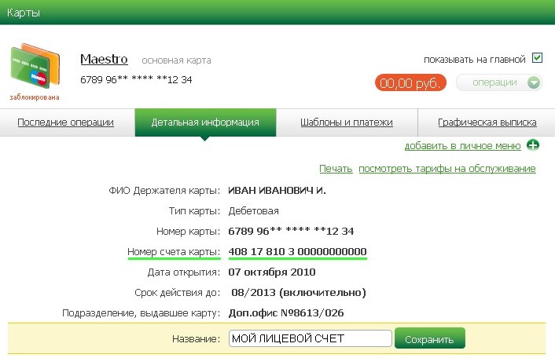The height and width of the screenshot is (358, 555).
Task: Click the Номер счета карты label
Action: click(174, 252)
